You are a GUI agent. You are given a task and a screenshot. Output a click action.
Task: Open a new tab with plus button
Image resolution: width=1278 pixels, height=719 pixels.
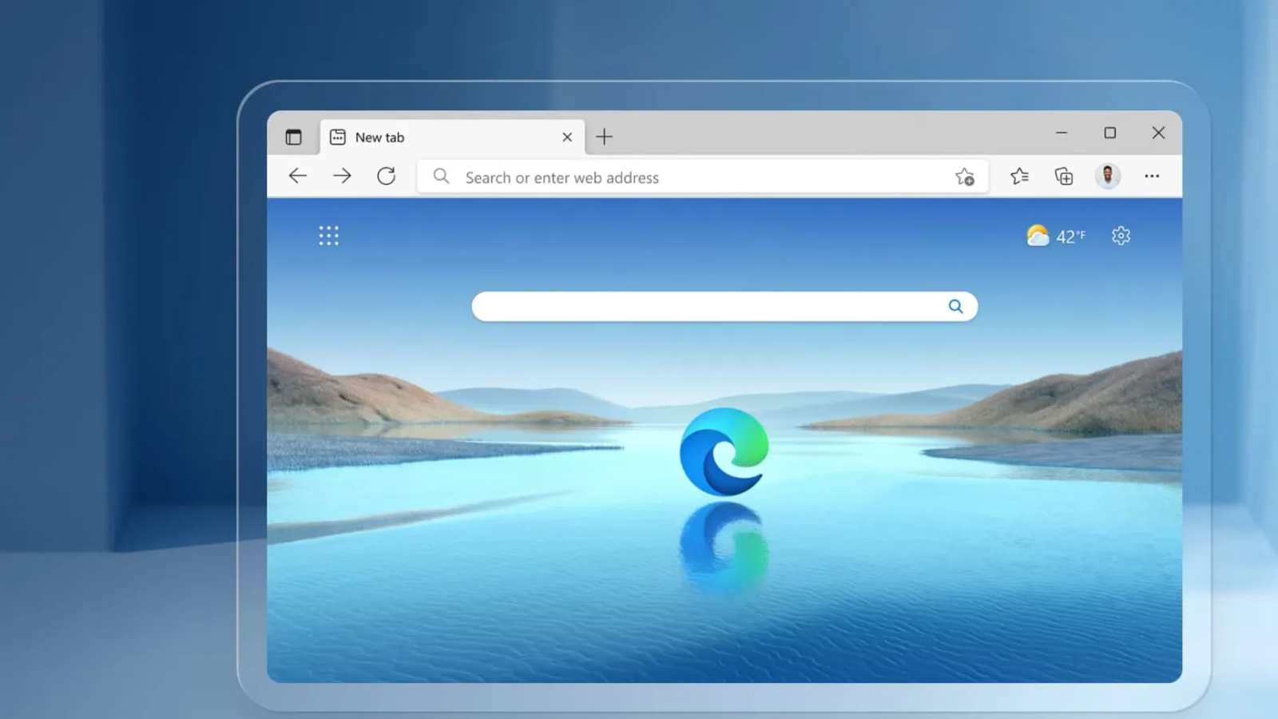pos(605,137)
